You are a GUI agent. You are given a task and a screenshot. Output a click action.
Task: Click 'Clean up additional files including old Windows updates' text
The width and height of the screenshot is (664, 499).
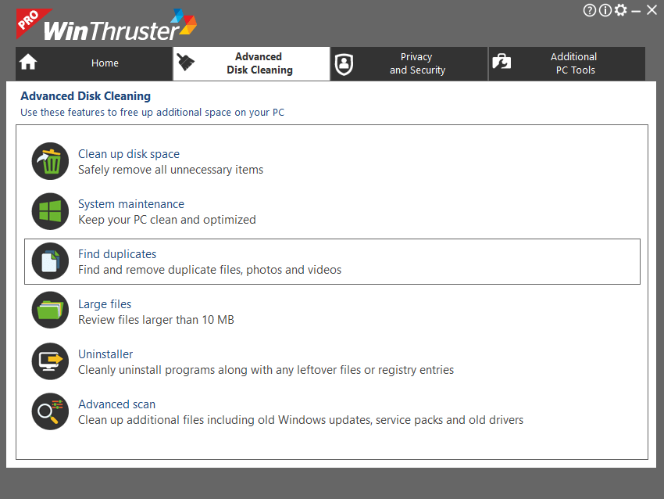(x=301, y=420)
